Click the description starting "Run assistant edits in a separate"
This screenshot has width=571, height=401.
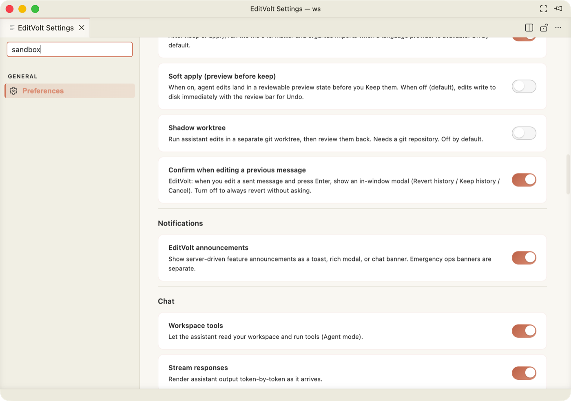[326, 139]
